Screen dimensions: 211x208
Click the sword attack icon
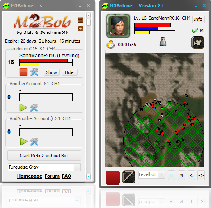point(129,177)
